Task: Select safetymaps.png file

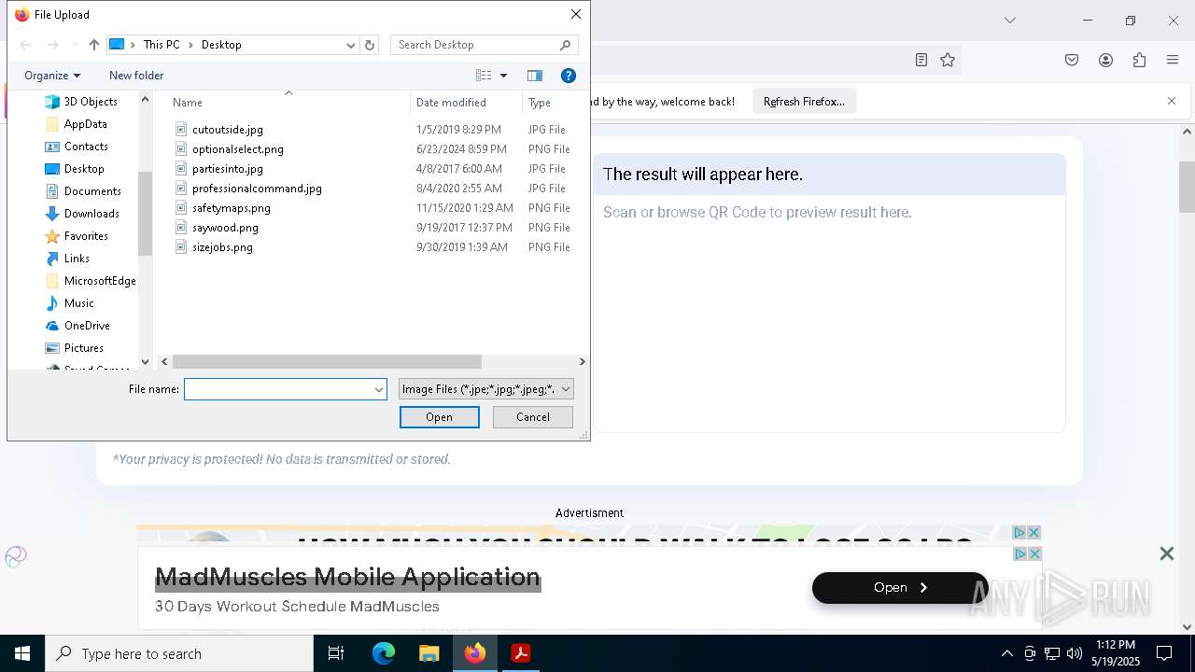Action: (232, 208)
